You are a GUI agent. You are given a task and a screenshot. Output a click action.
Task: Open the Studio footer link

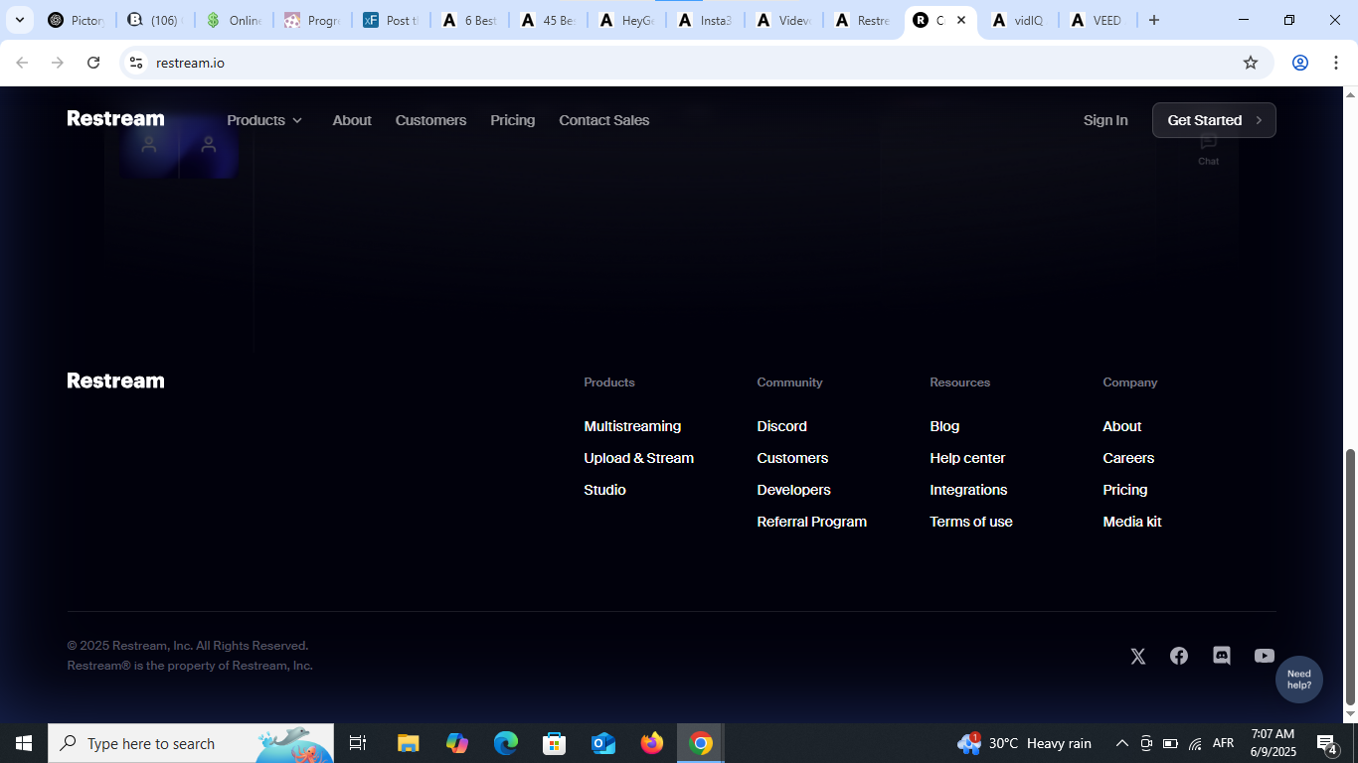click(x=604, y=490)
